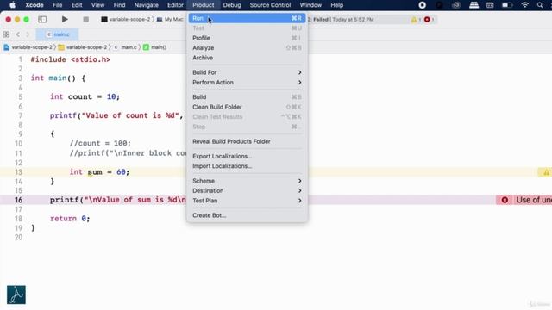
Task: Expand the Scheme submenu
Action: pos(247,181)
